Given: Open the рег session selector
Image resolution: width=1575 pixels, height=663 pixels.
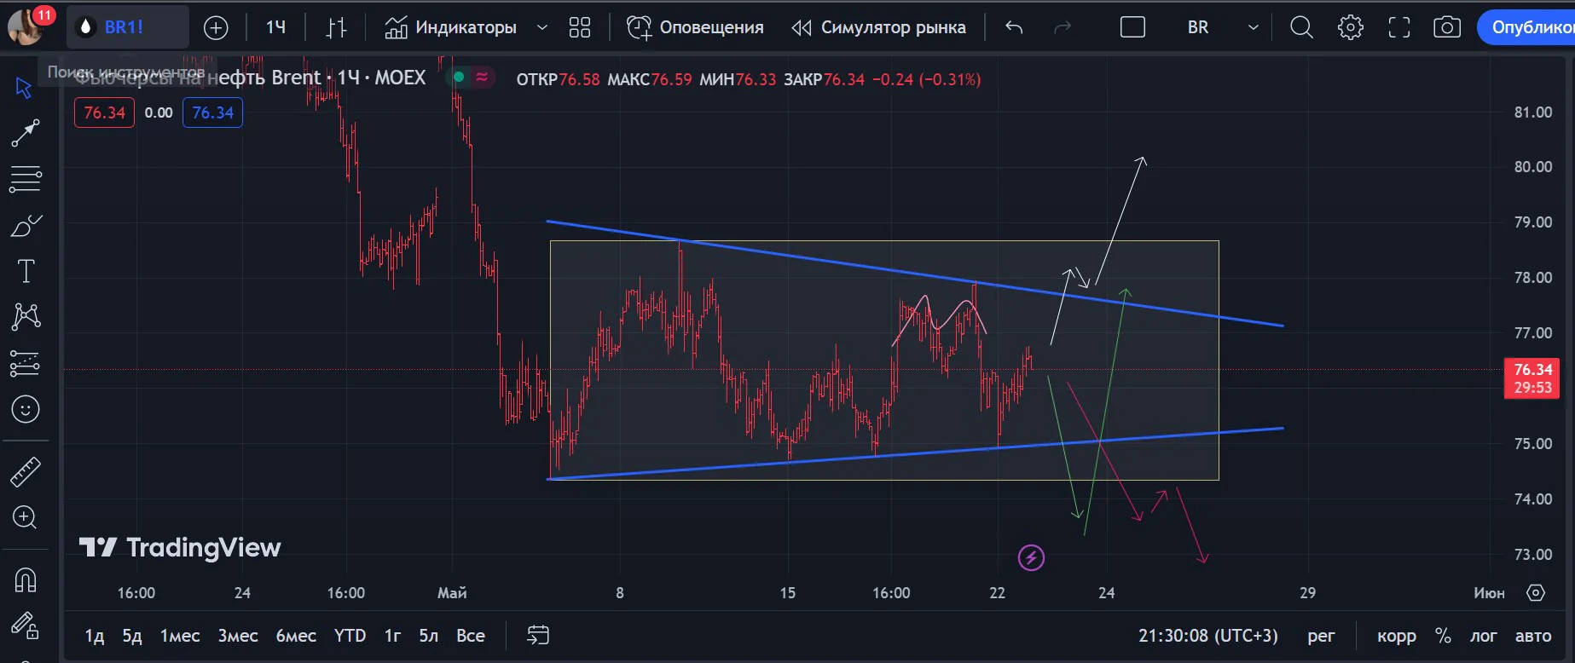Looking at the screenshot, I should (1321, 636).
